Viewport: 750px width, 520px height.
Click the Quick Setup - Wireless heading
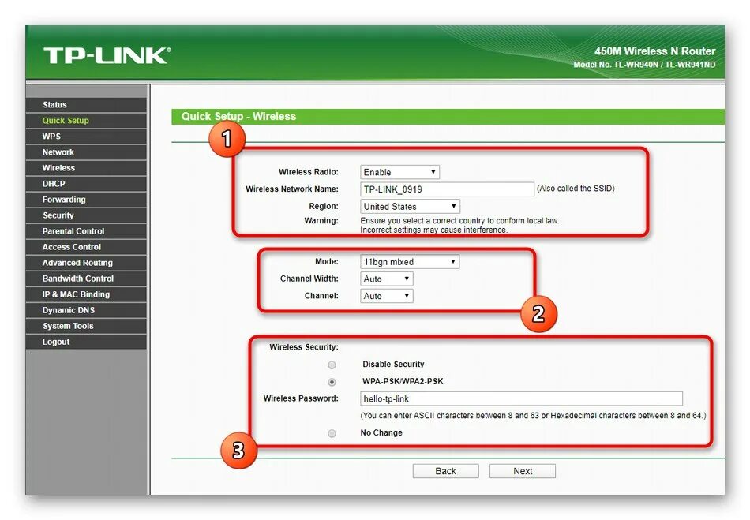238,116
